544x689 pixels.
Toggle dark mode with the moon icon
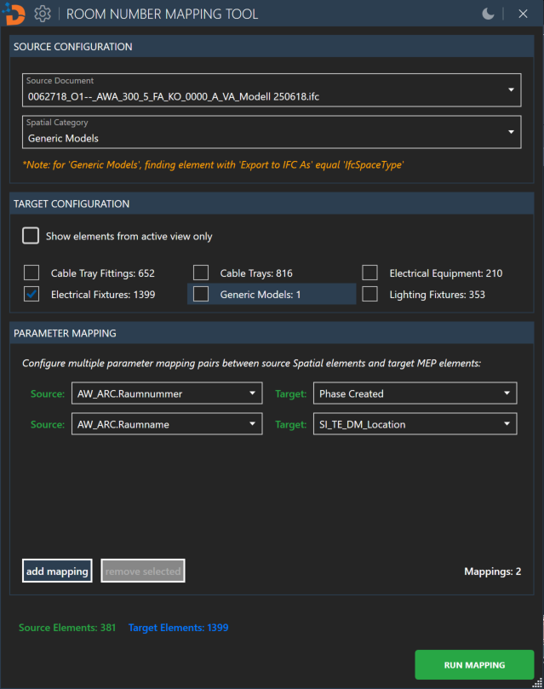[x=488, y=14]
